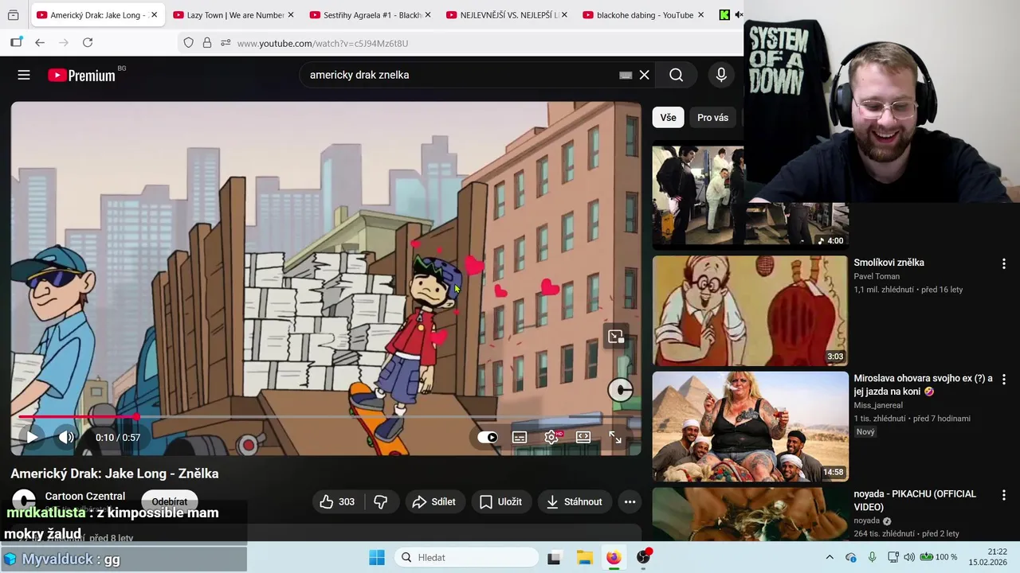The image size is (1020, 573).
Task: Open options menu for Miroslava ohovara video
Action: 1003,380
